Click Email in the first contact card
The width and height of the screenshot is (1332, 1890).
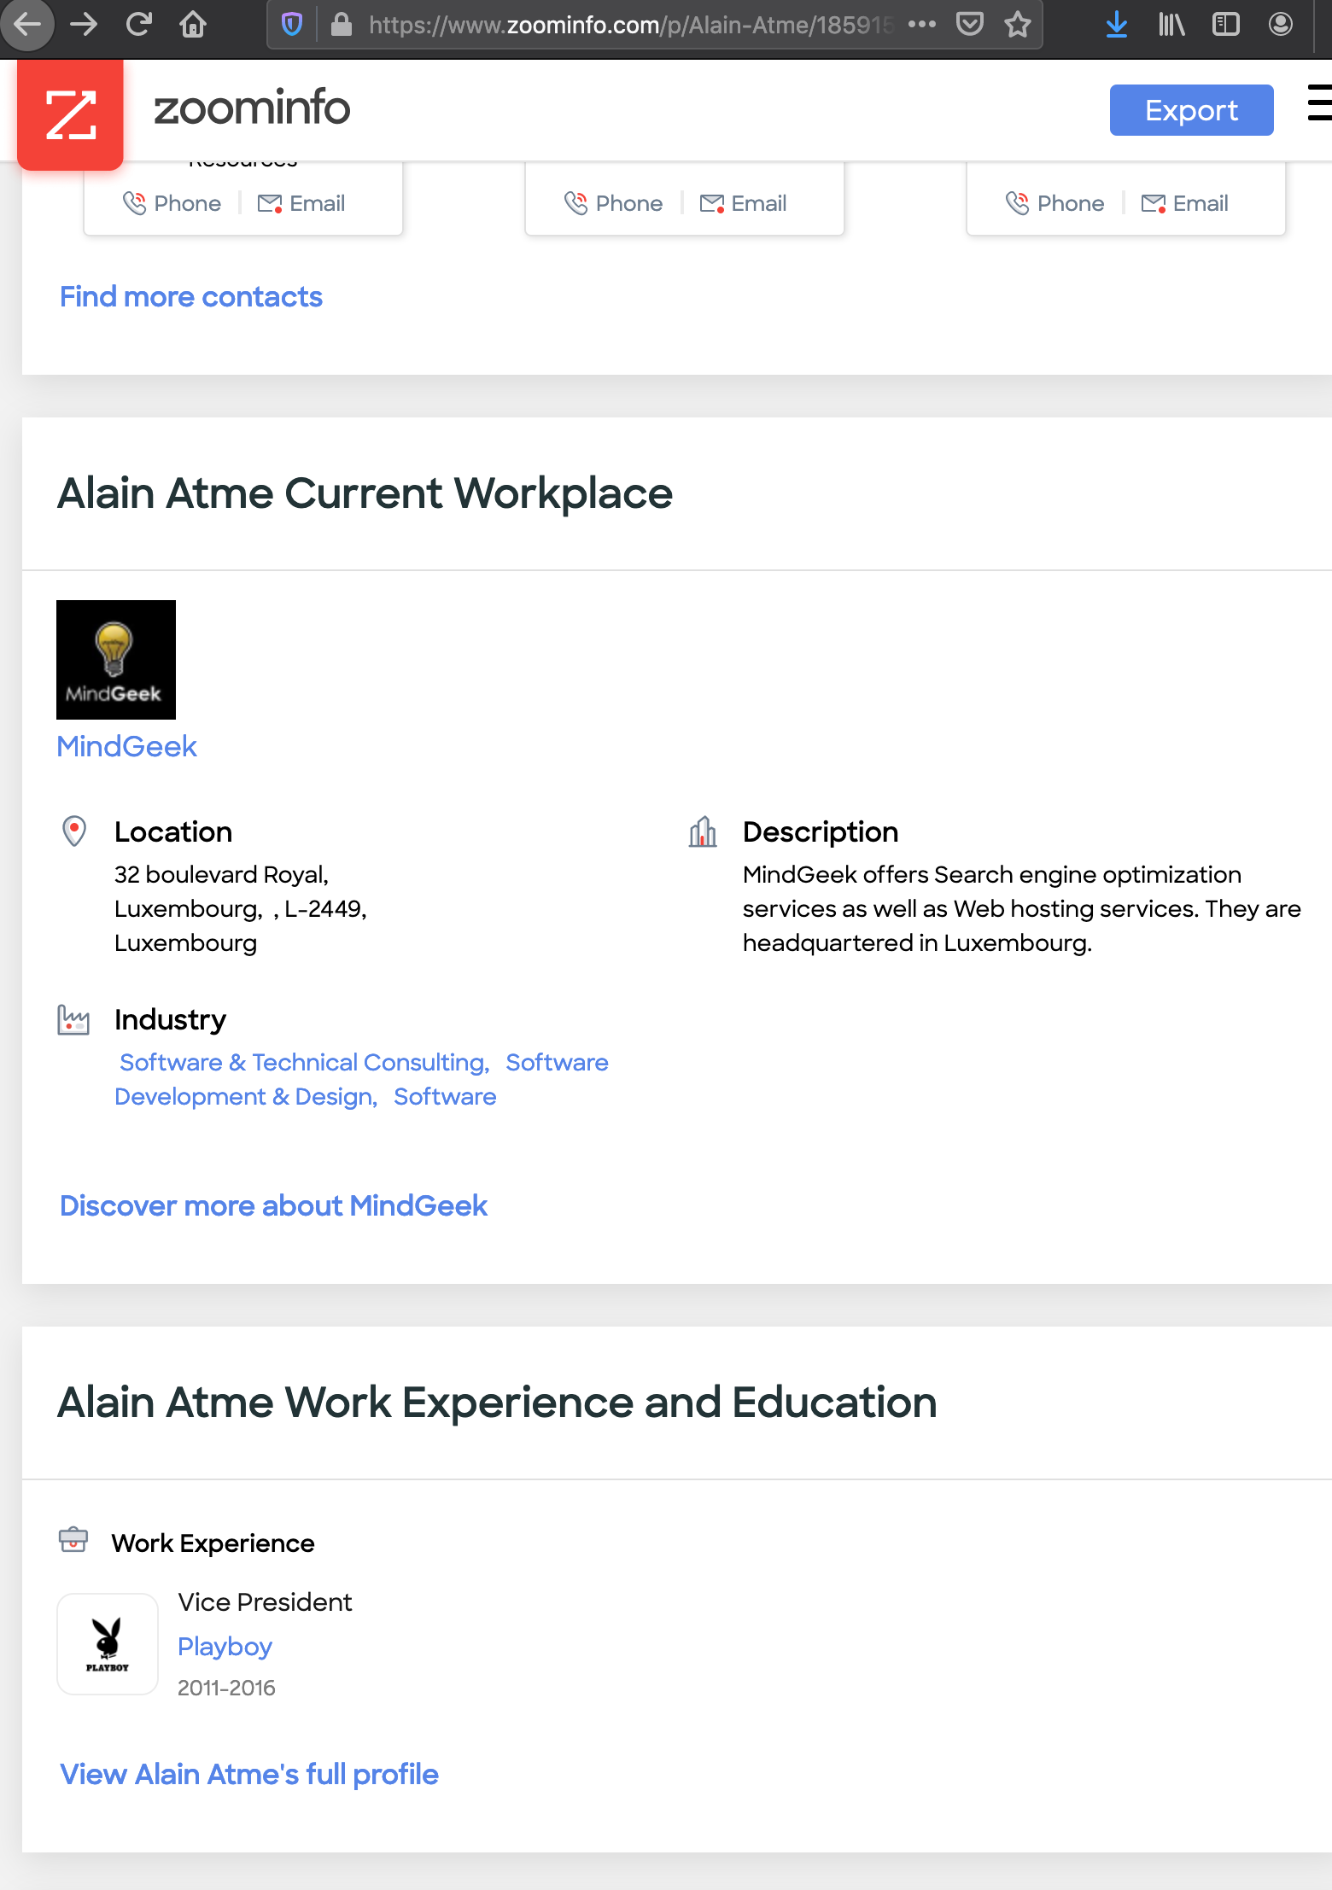301,203
